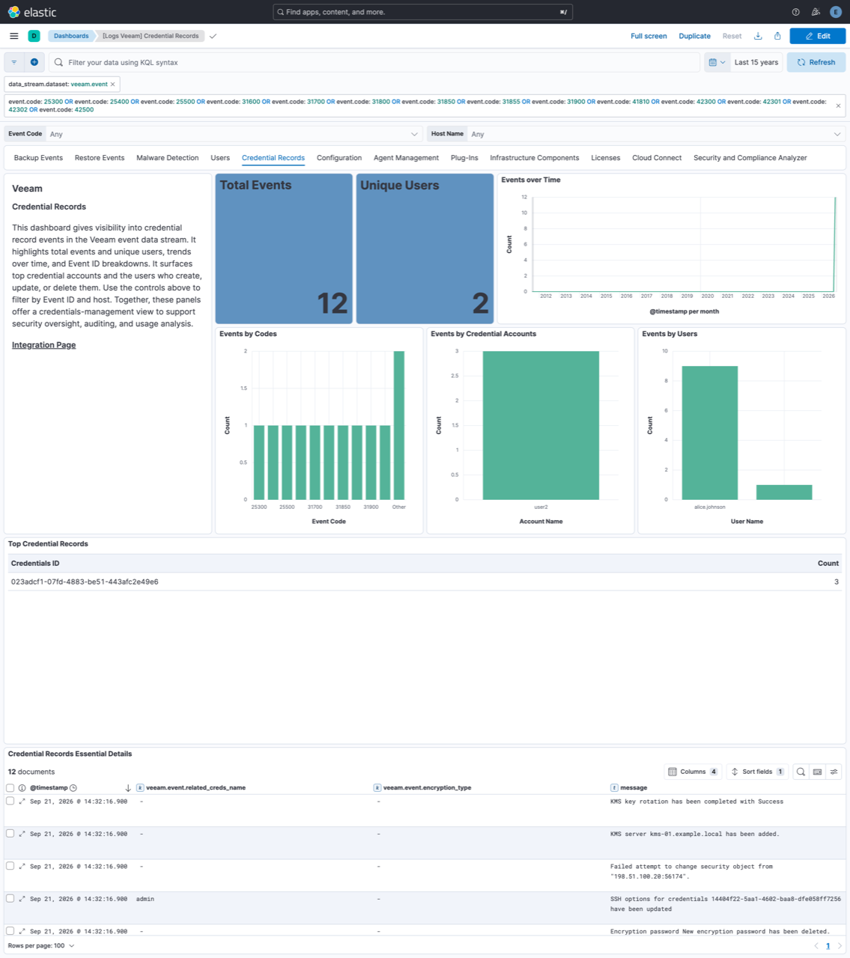This screenshot has width=850, height=958.
Task: Add a new filter with plus icon
Action: pyautogui.click(x=34, y=62)
